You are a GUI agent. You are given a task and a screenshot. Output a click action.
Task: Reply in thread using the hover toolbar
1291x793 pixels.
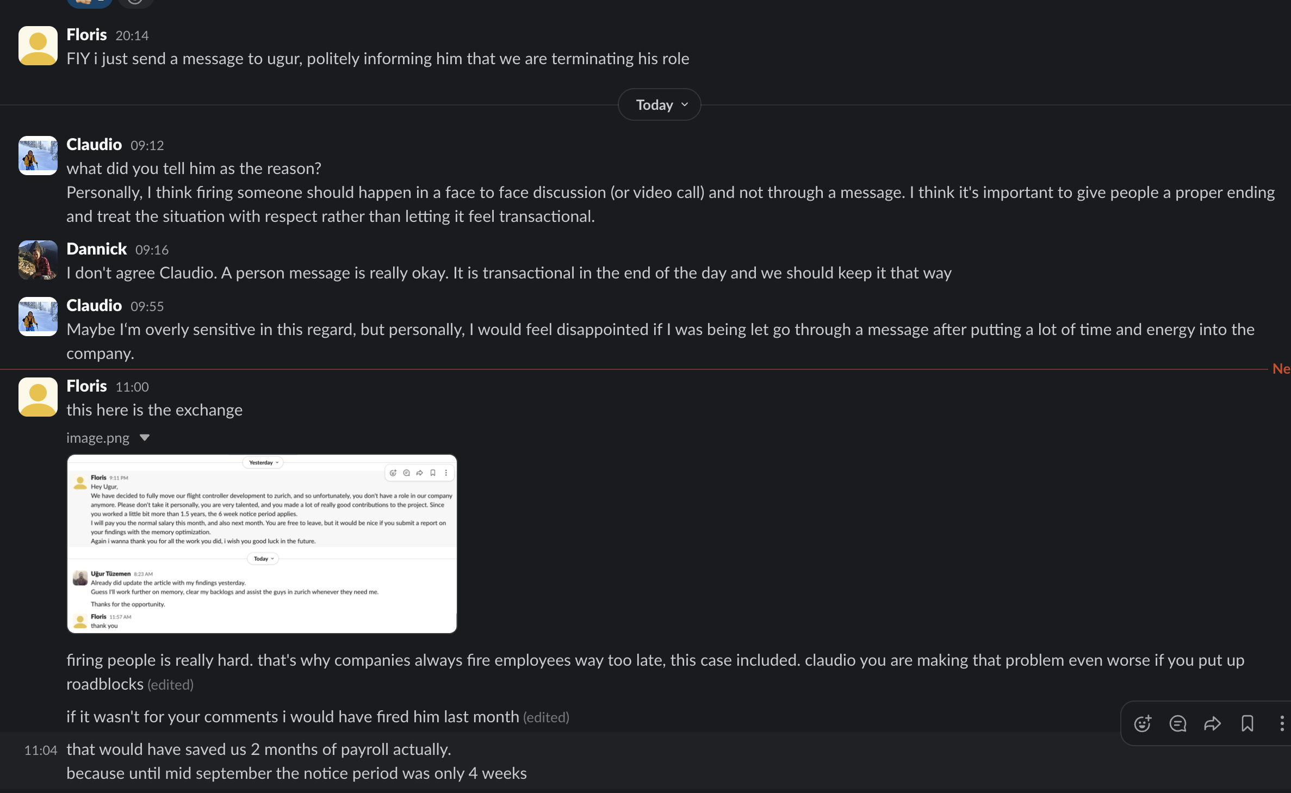(x=1177, y=723)
